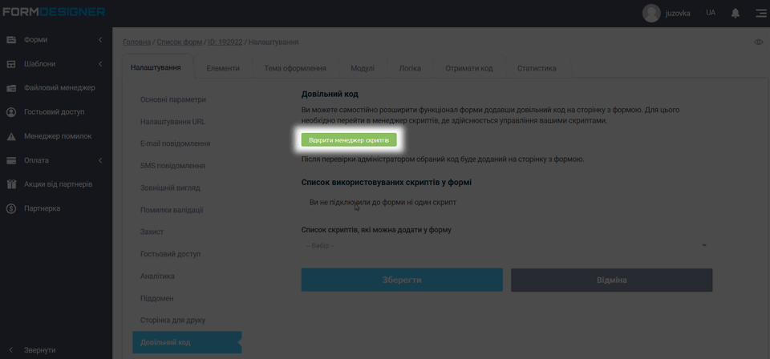Screen dimensions: 770x359
Task: Click the Шаблони sidebar icon
Action: tap(11, 64)
